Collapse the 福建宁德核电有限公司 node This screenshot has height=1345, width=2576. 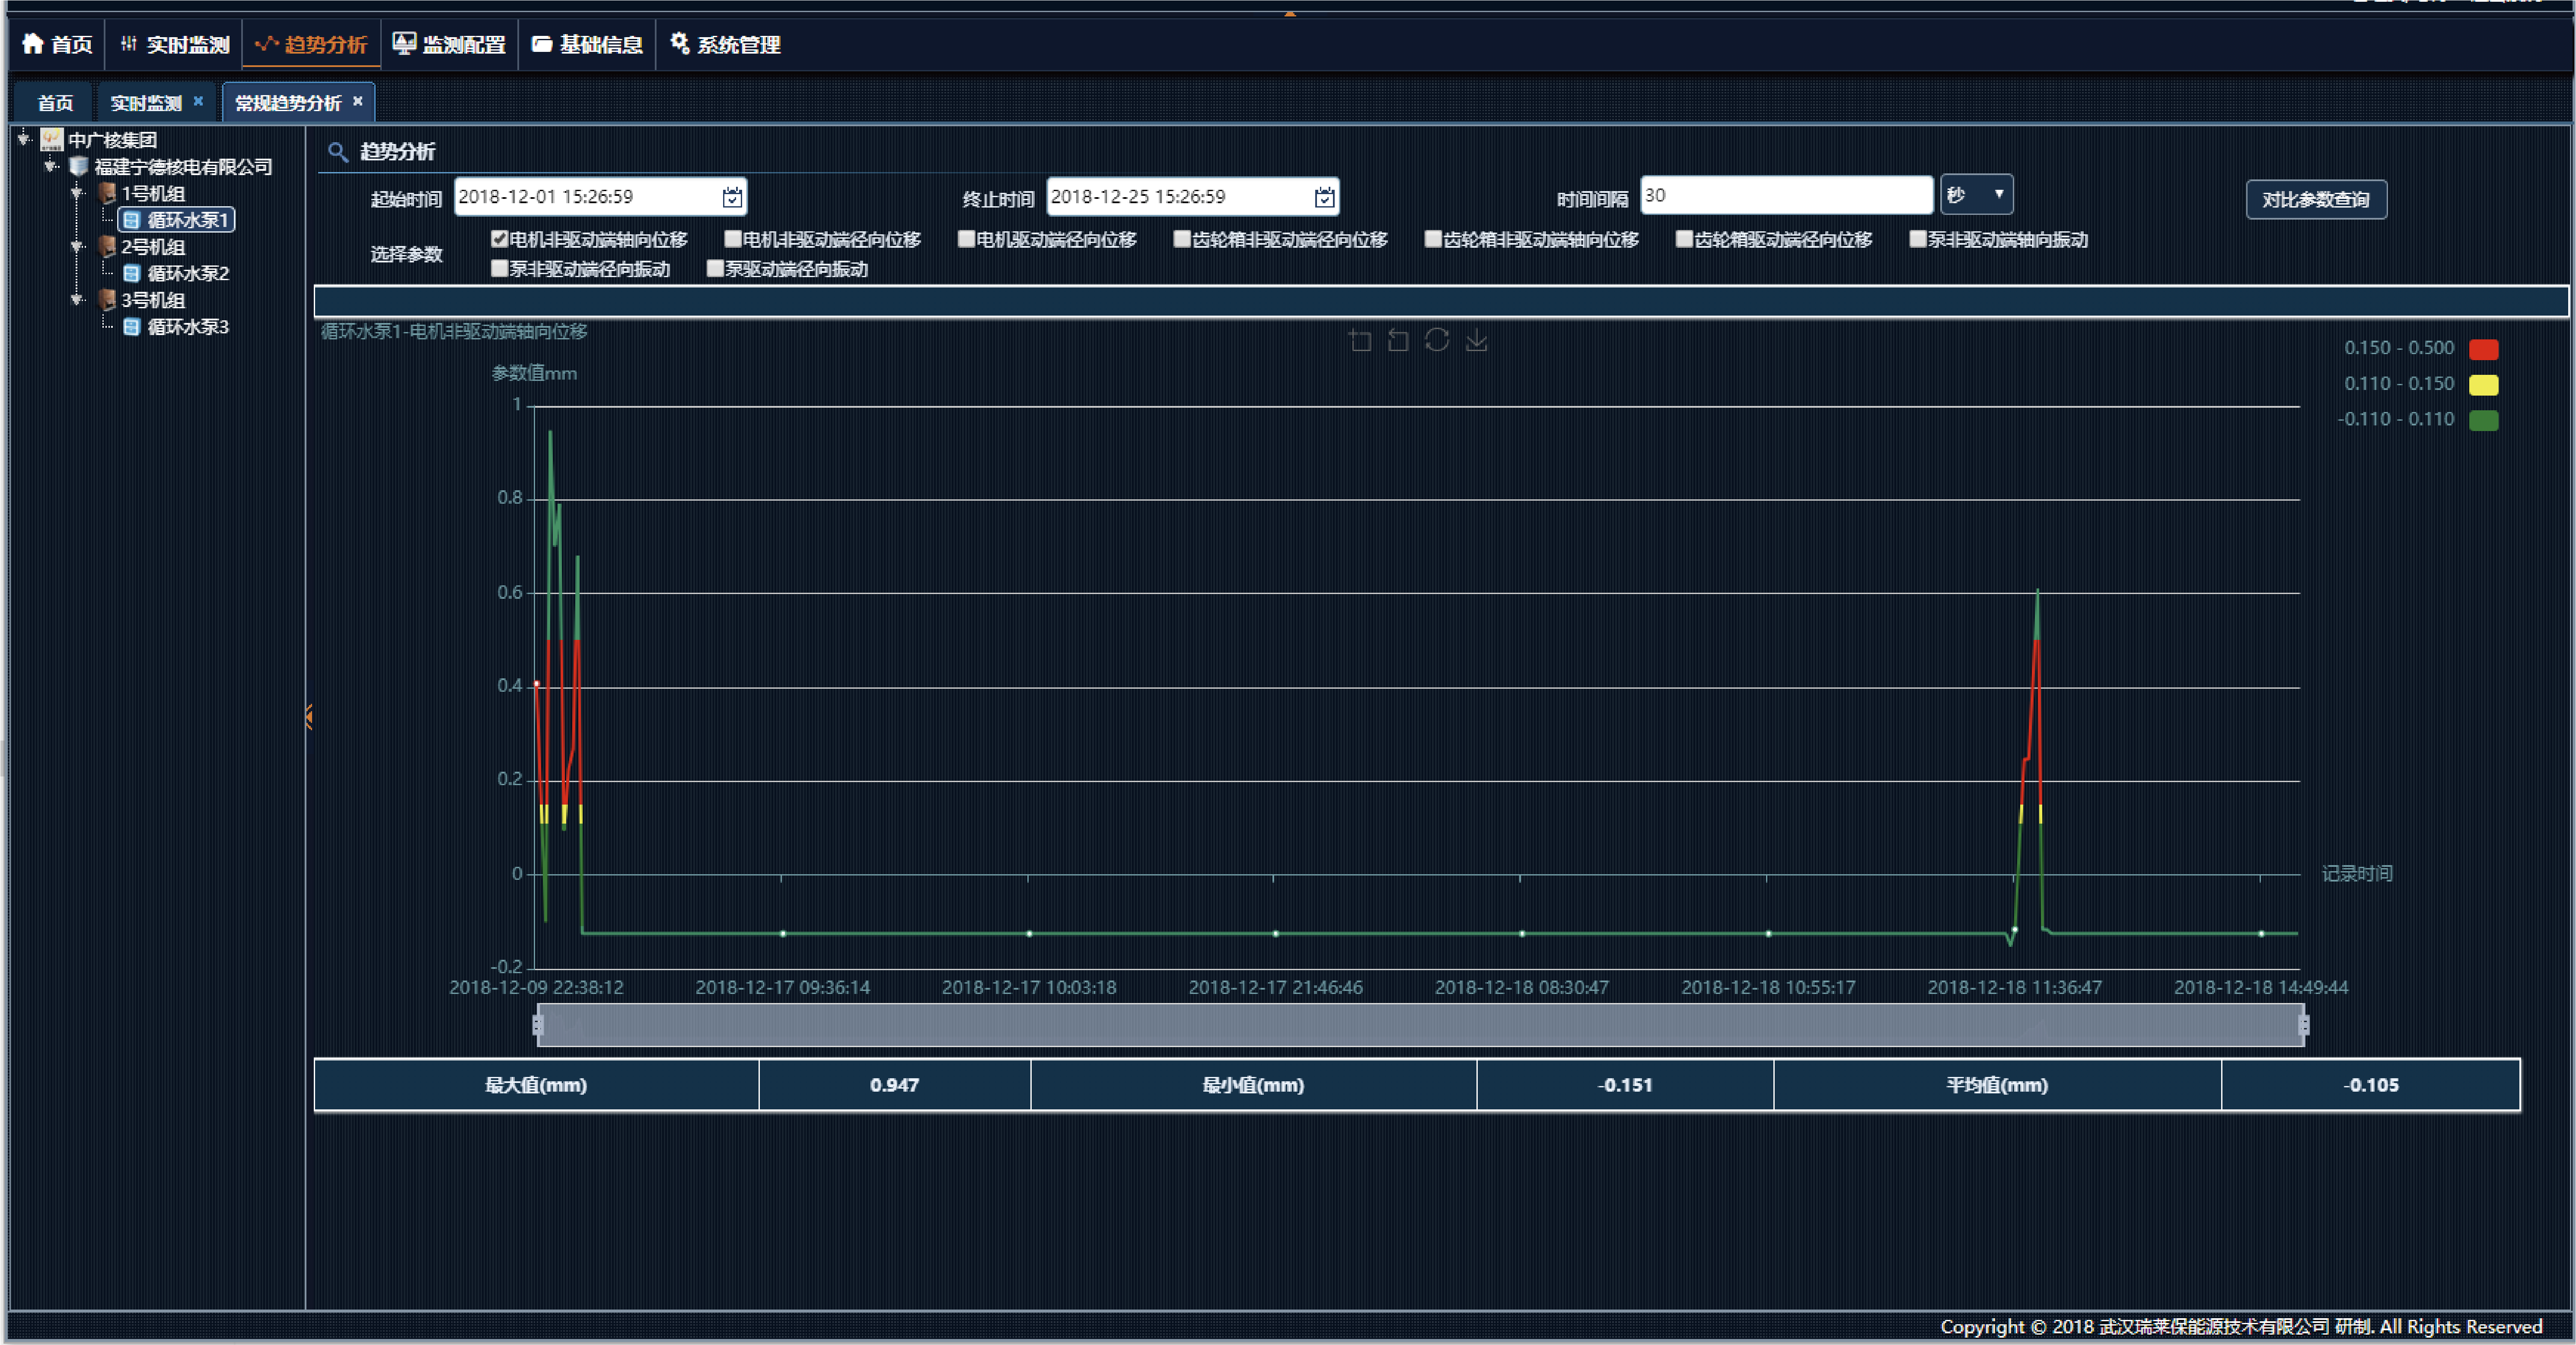(51, 166)
